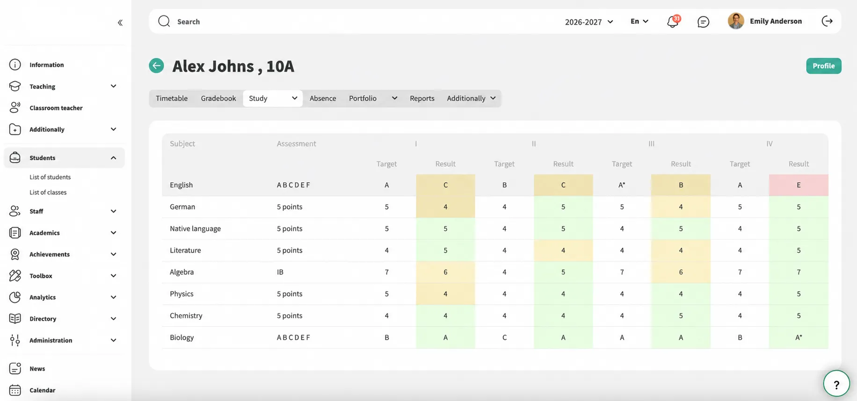This screenshot has width=857, height=401.
Task: Collapse the sidebar with double-chevron icon
Action: click(120, 22)
